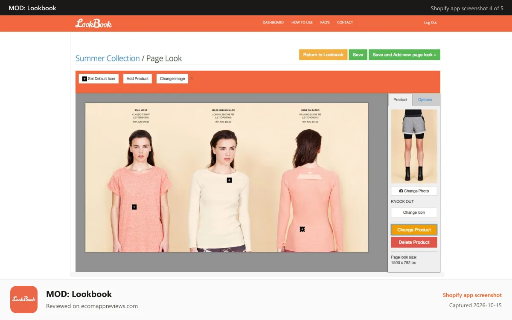Open the Dashboard menu item
This screenshot has width=512, height=320.
point(273,23)
